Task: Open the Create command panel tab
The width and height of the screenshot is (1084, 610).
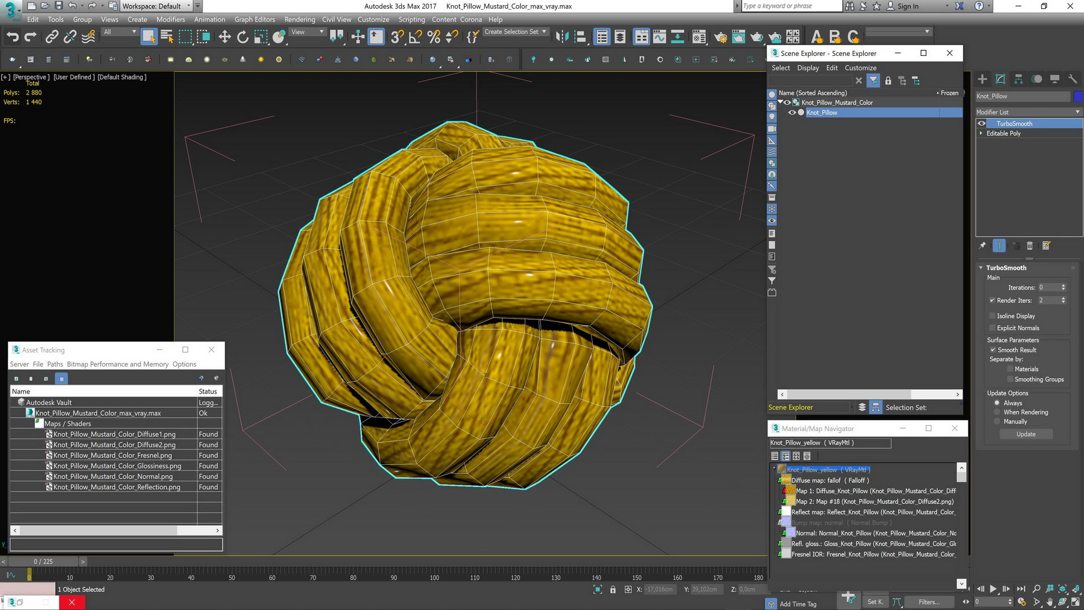Action: click(982, 79)
